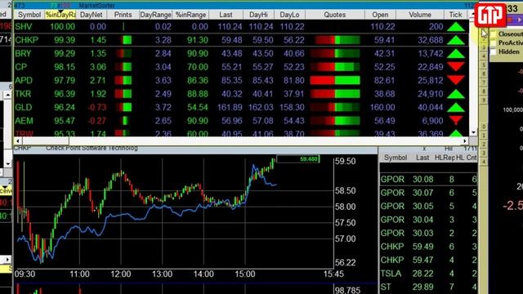Click the red down-tick arrow for CP
This screenshot has width=523, height=294.
[x=456, y=67]
